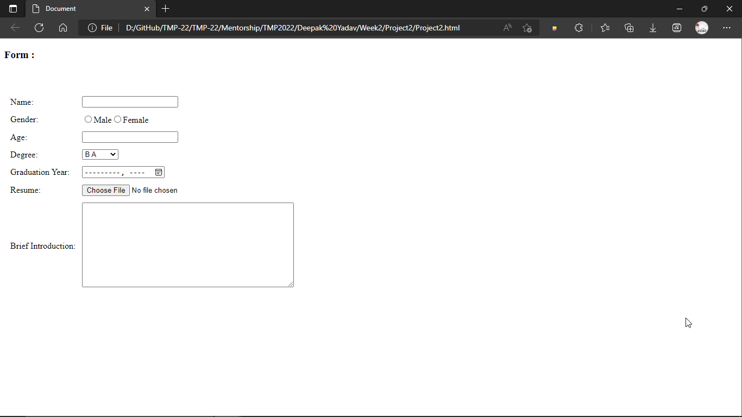Click the 'Resume:' label

(x=26, y=190)
